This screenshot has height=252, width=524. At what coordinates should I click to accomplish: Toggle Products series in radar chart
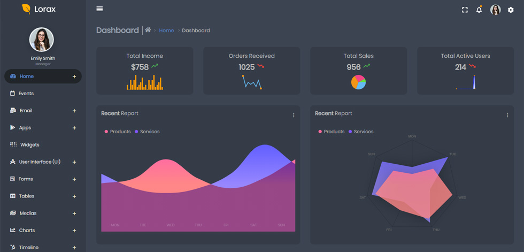tap(331, 132)
